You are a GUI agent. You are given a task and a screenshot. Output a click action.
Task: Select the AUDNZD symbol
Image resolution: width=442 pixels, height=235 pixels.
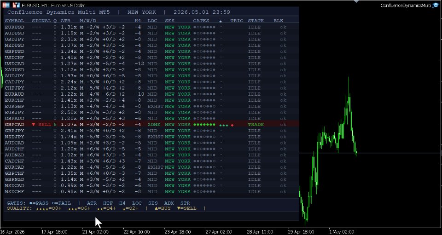click(x=15, y=155)
